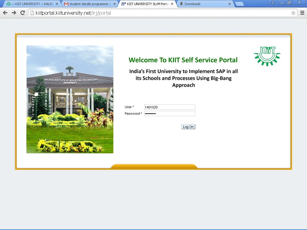Open the Chrome hamburger menu
Screen dimensions: 307x230
[x=302, y=13]
